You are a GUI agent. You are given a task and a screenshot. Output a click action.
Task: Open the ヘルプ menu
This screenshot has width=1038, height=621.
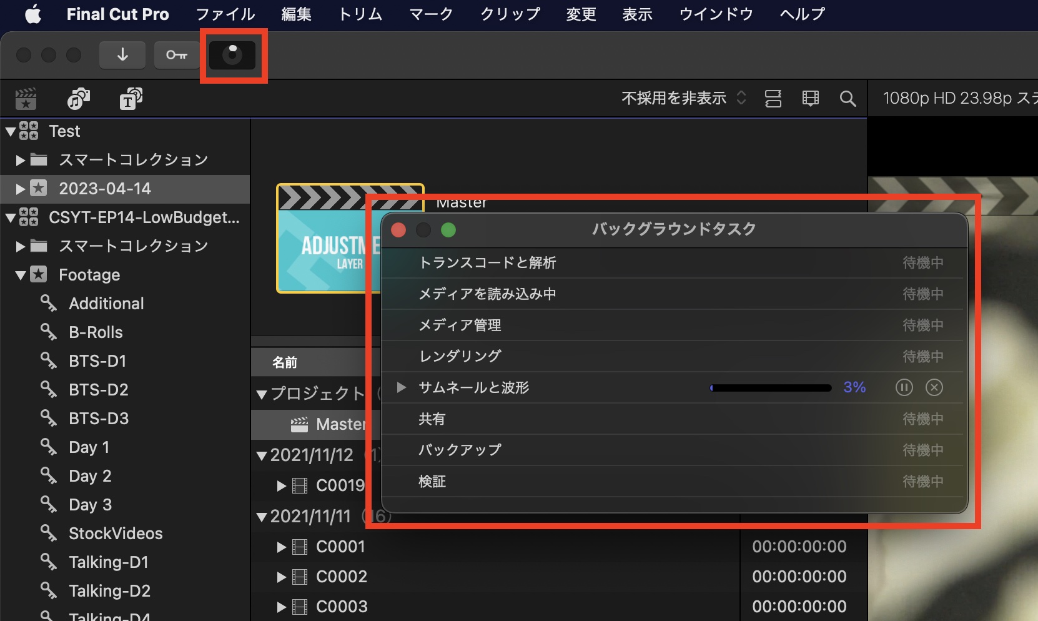(x=802, y=14)
